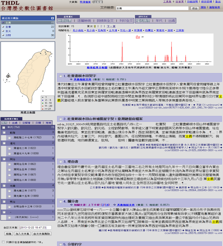The height and width of the screenshot is (246, 223).
Task: Open related place 三張犁
Action: coord(180,30)
